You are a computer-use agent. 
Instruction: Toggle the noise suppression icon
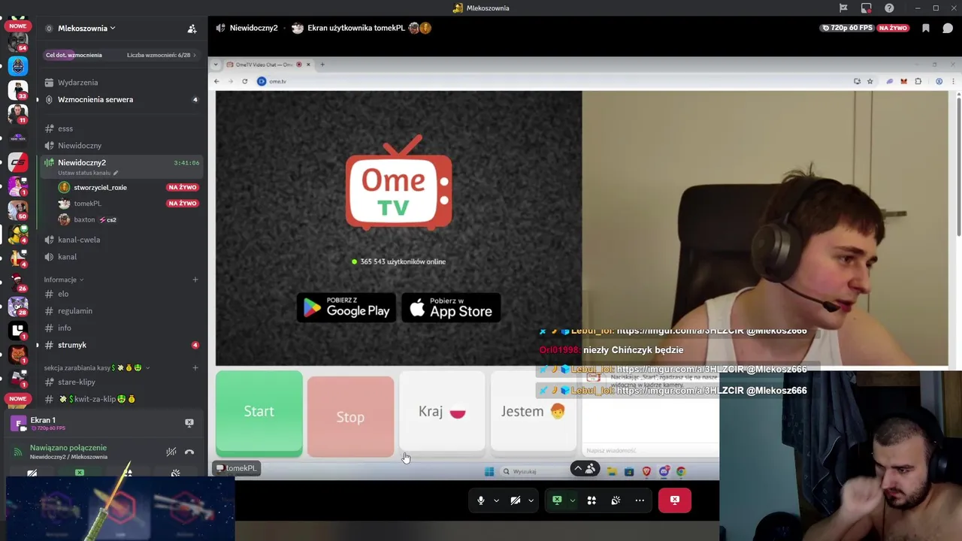point(171,452)
